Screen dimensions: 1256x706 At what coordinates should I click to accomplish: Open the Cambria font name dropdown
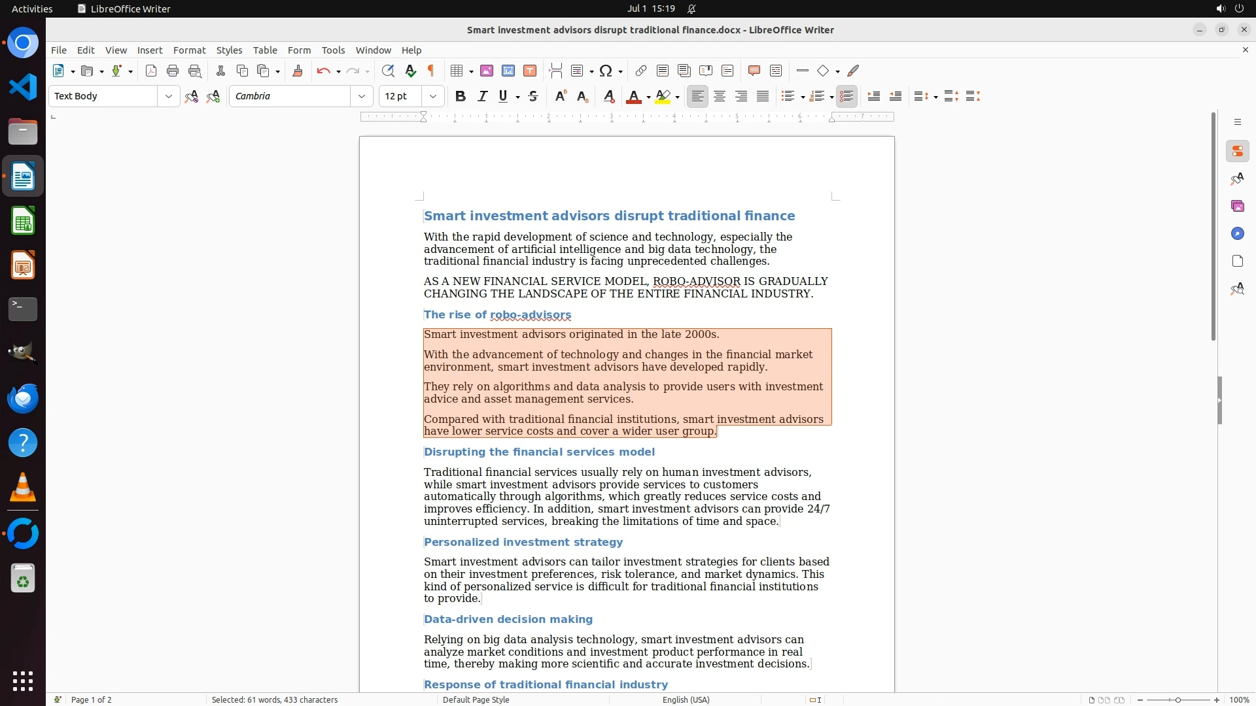coord(362,96)
